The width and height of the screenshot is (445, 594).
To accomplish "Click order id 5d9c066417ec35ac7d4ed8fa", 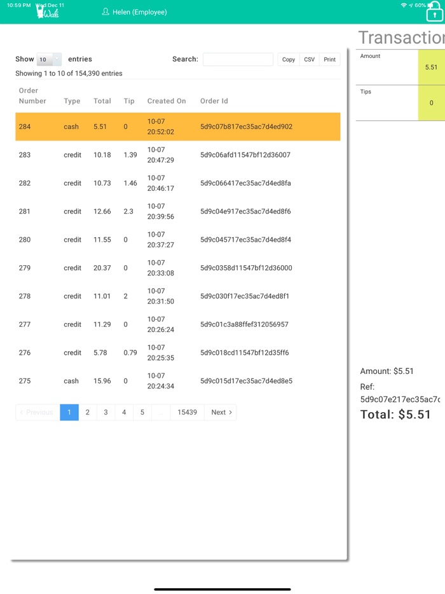I will coord(245,183).
